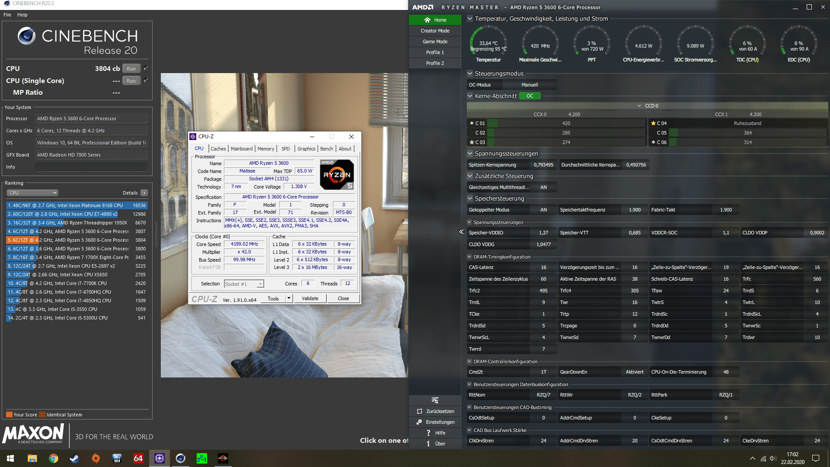Collapse the Temperatur, Geschwindigkeit, Leistung section
Screen dimensions: 830x467
tap(470, 19)
